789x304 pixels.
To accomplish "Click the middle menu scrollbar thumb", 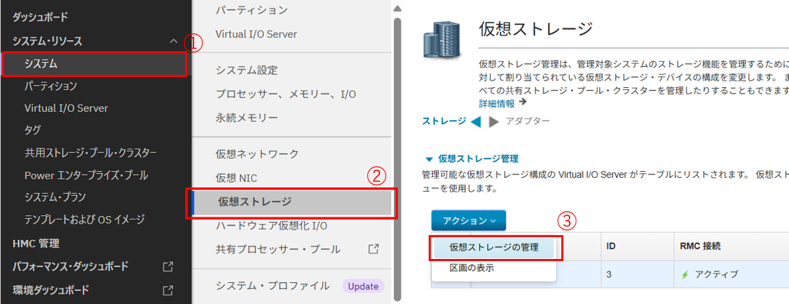I will [x=397, y=161].
